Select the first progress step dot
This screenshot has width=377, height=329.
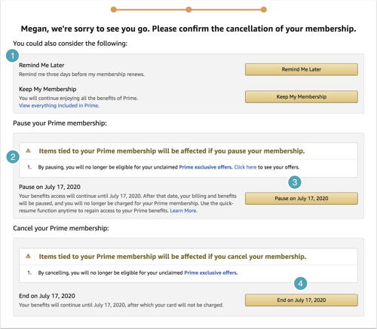tap(114, 10)
